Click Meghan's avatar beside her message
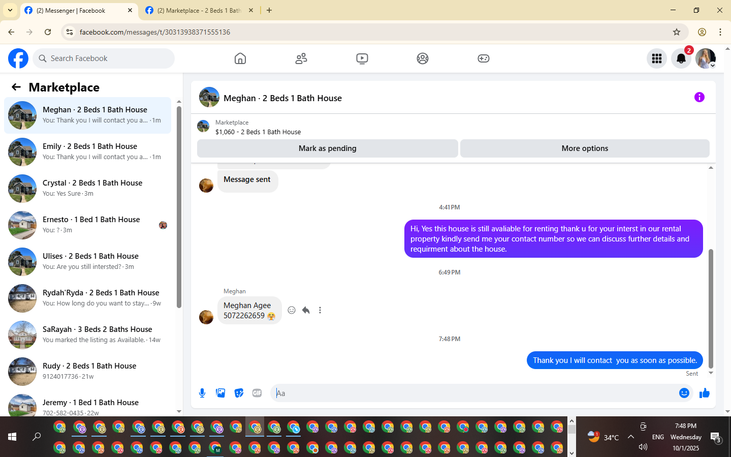731x457 pixels. (206, 317)
